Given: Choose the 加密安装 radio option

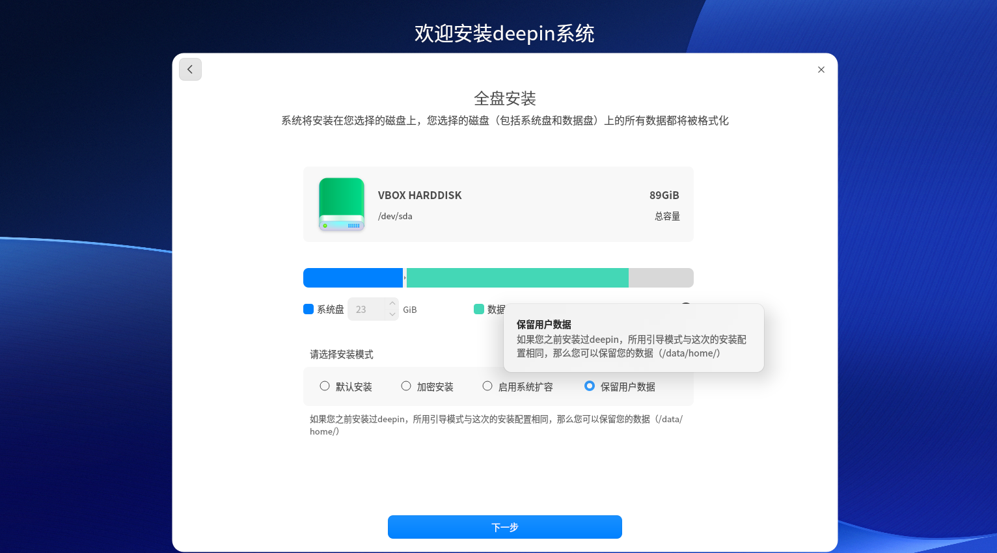Looking at the screenshot, I should (x=406, y=386).
